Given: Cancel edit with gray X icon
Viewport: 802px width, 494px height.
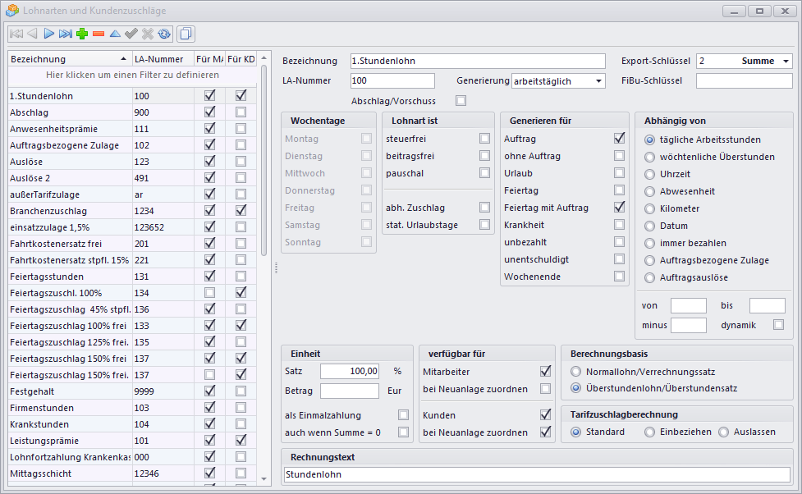Looking at the screenshot, I should click(x=148, y=34).
